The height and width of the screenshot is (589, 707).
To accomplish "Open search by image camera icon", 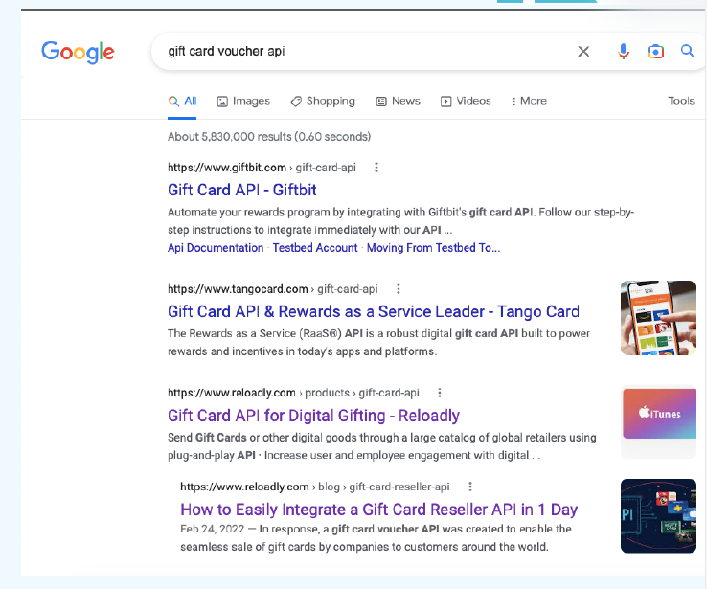I will [655, 52].
